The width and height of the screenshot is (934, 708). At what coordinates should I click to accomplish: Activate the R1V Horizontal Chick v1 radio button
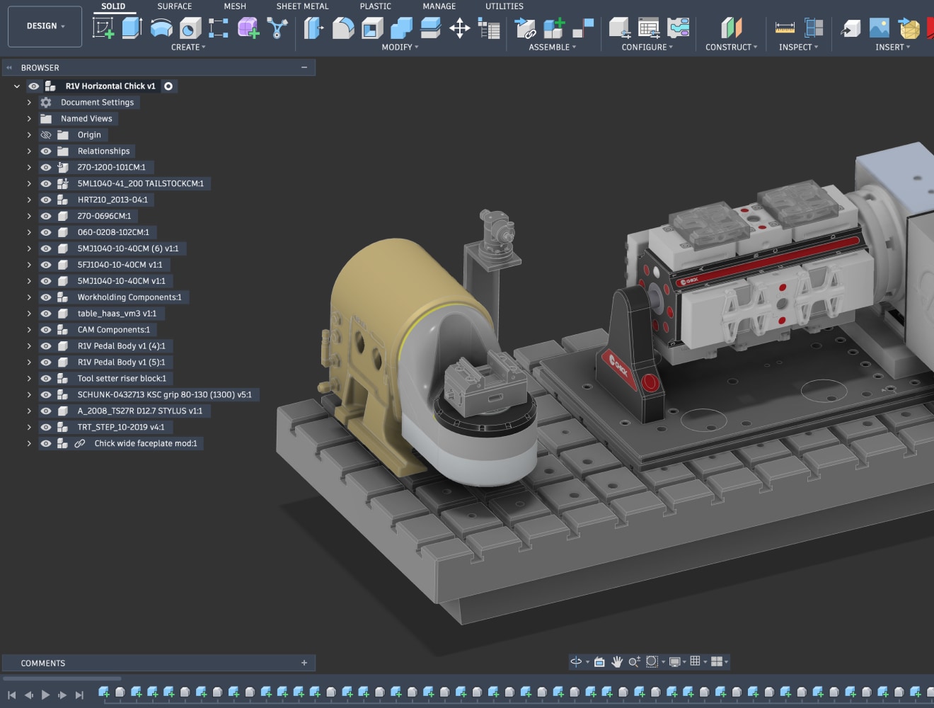pyautogui.click(x=168, y=86)
